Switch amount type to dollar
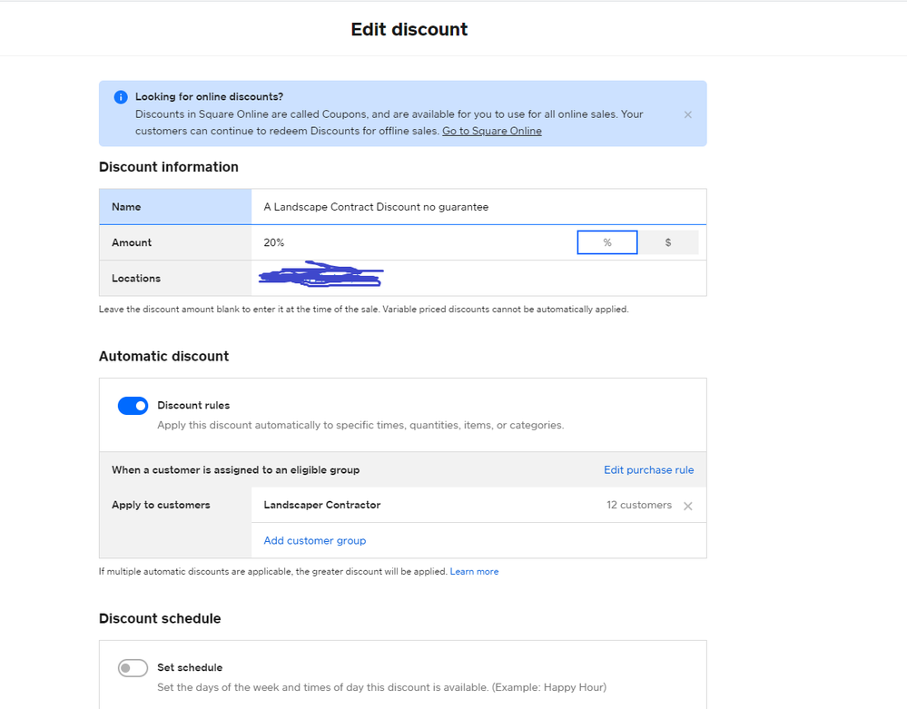Screen dimensions: 907x709 pyautogui.click(x=668, y=242)
